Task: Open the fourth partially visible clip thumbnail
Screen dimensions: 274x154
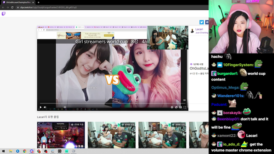Action: pyautogui.click(x=199, y=135)
